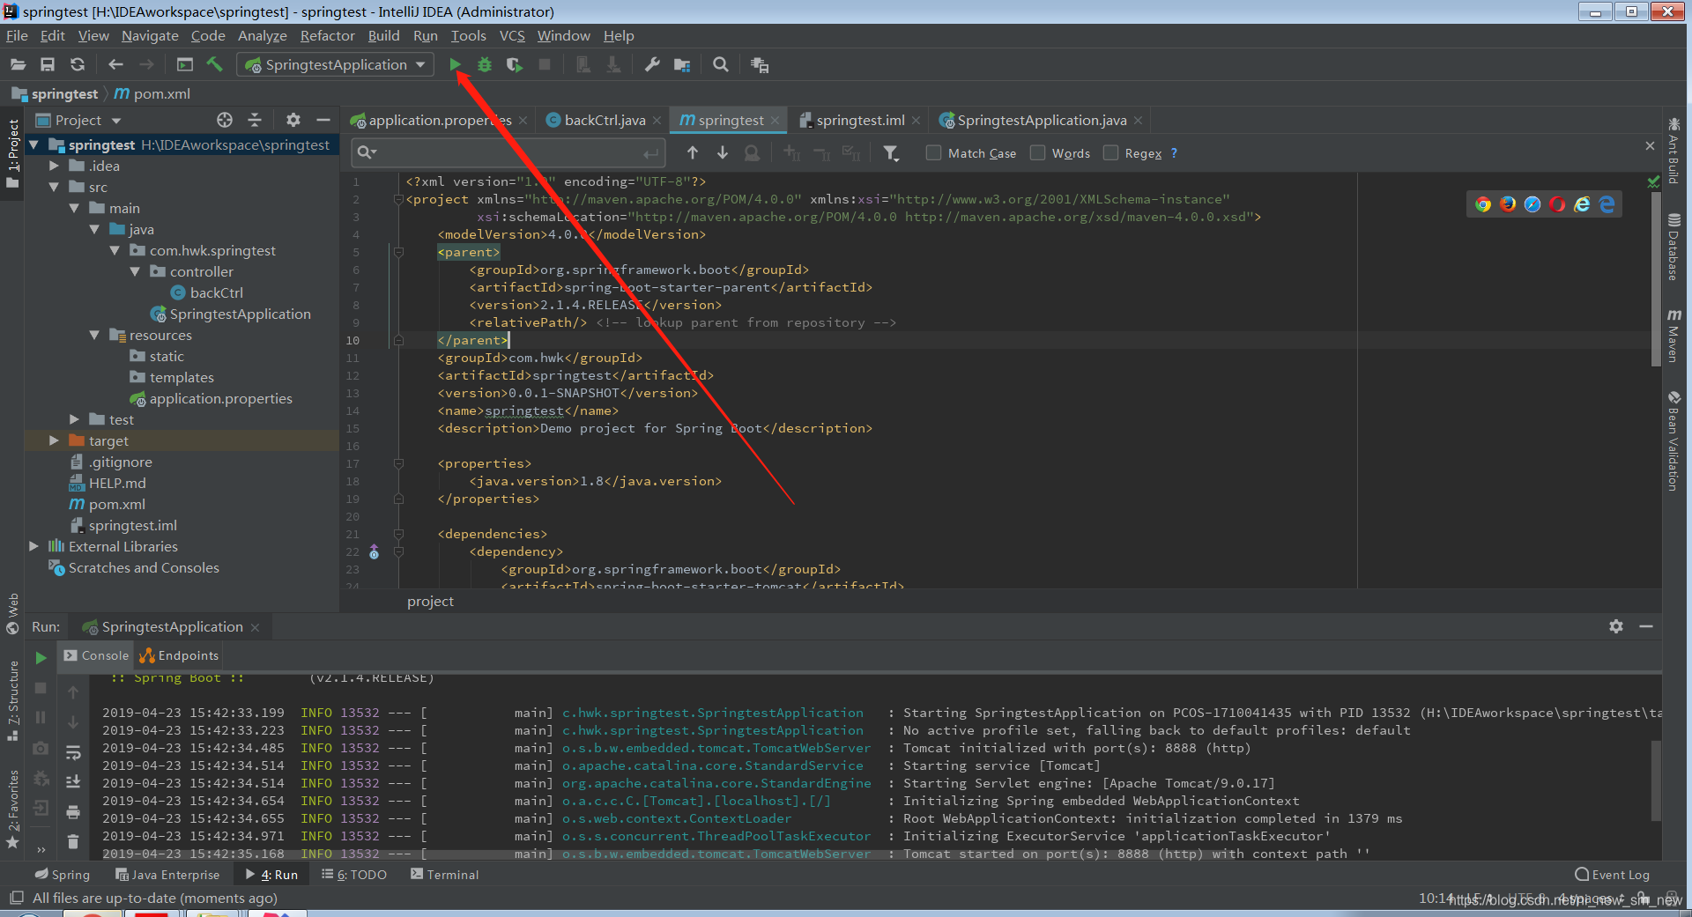The width and height of the screenshot is (1692, 917).
Task: Close the springtest.iml tab
Action: tap(916, 121)
